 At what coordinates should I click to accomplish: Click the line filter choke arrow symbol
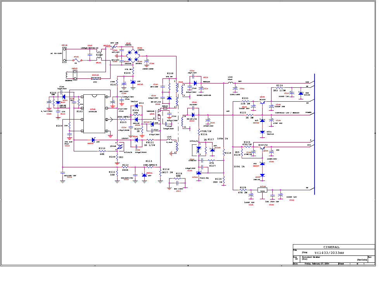99,55
